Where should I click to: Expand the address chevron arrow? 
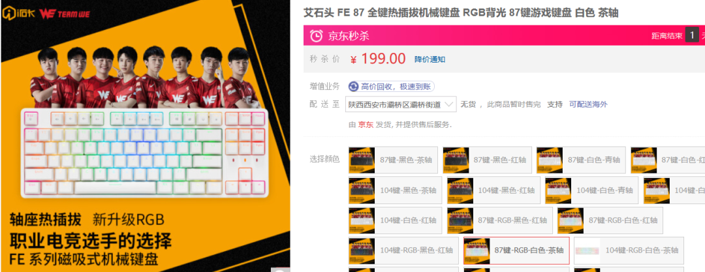tap(448, 104)
